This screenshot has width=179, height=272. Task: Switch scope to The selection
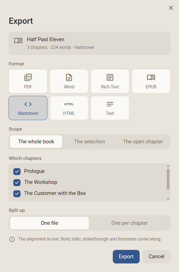[x=89, y=142]
